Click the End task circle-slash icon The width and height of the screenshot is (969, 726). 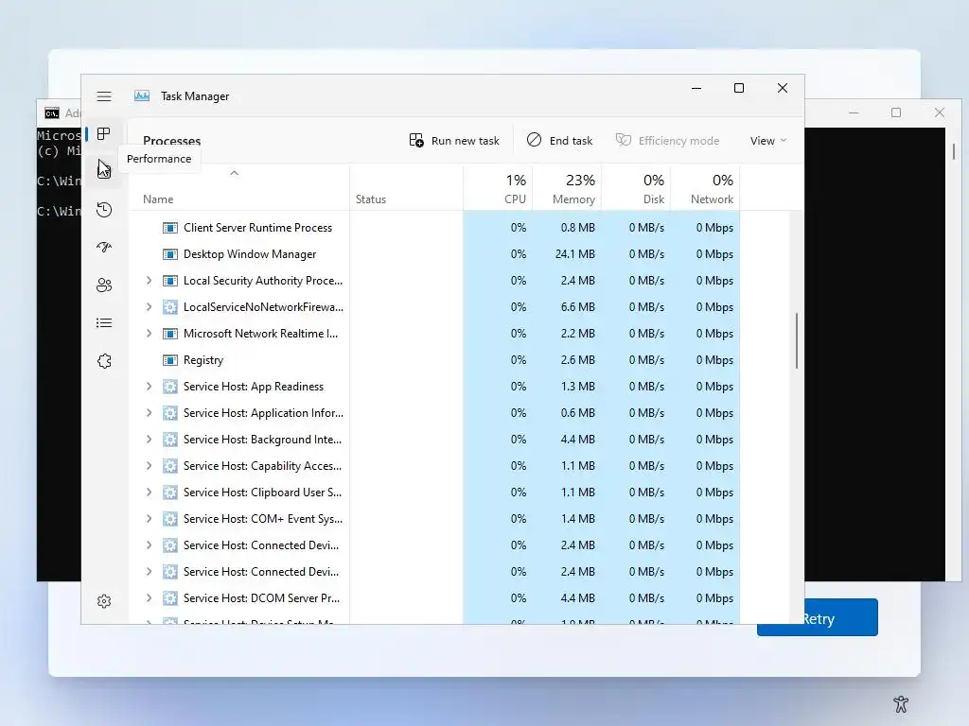pos(534,140)
